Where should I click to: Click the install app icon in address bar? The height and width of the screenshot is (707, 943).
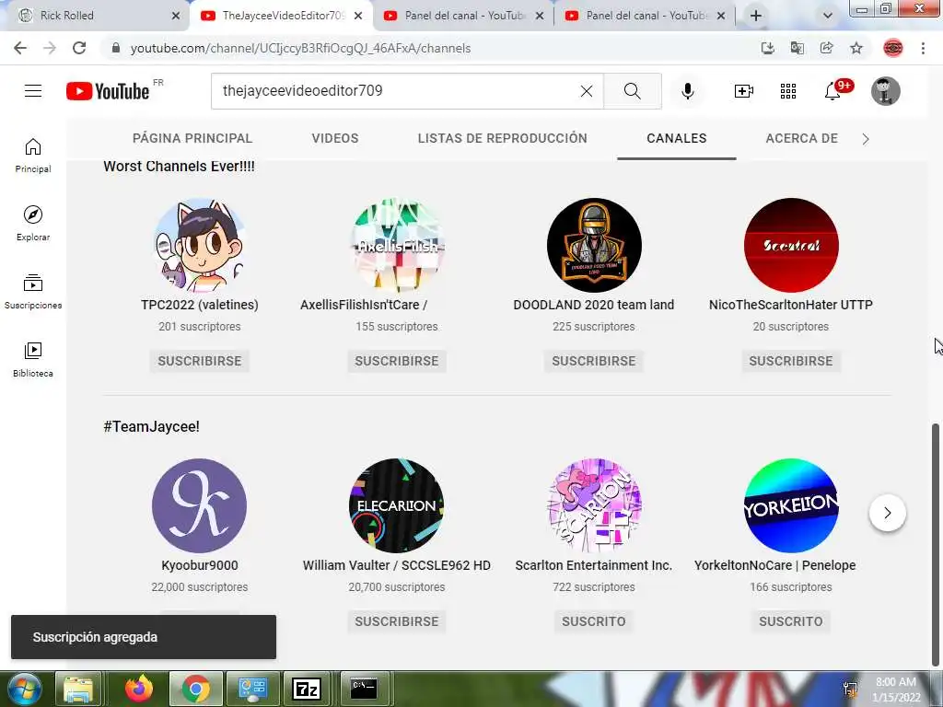767,48
